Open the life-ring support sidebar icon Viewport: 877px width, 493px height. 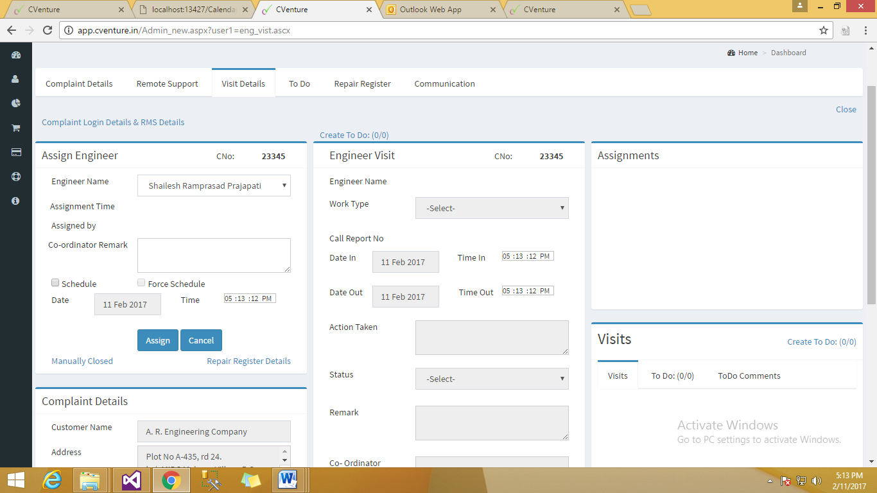click(x=16, y=177)
